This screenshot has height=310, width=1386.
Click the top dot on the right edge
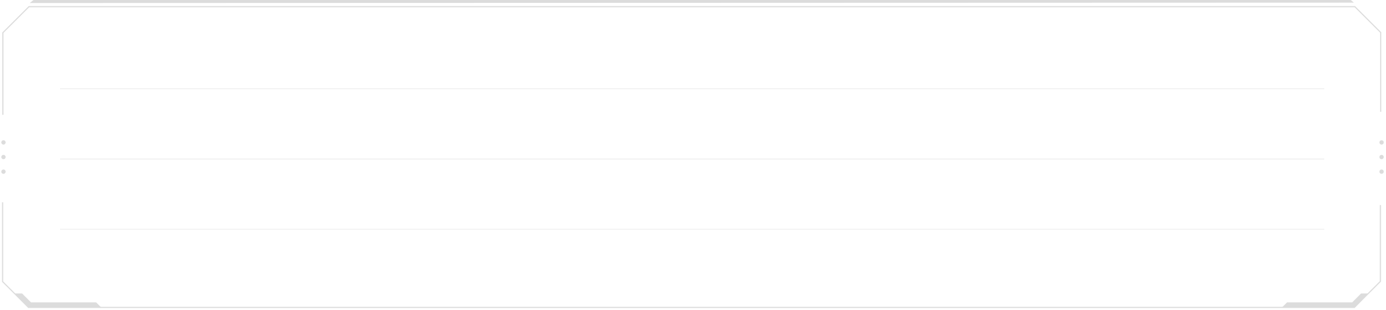click(x=1381, y=142)
